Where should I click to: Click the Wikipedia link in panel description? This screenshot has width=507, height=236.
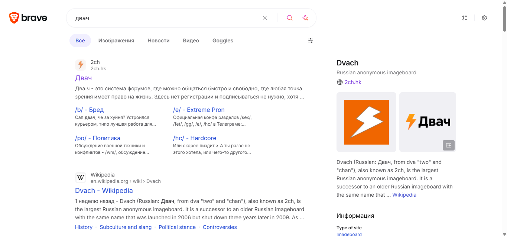(x=404, y=195)
